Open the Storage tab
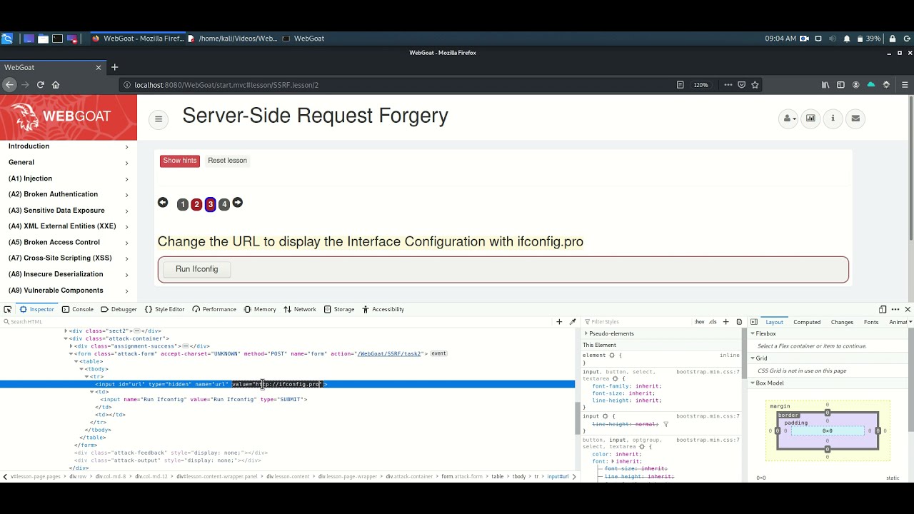 [x=338, y=309]
